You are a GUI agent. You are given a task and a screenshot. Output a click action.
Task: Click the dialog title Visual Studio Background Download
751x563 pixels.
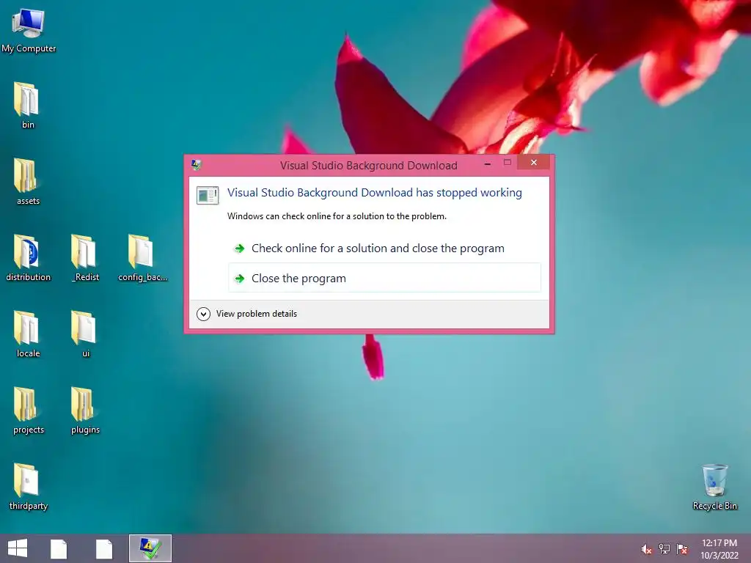pos(369,166)
